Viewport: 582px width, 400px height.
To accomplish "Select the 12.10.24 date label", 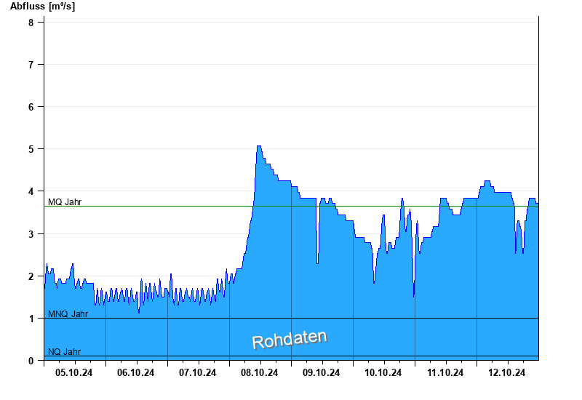I will tap(506, 372).
